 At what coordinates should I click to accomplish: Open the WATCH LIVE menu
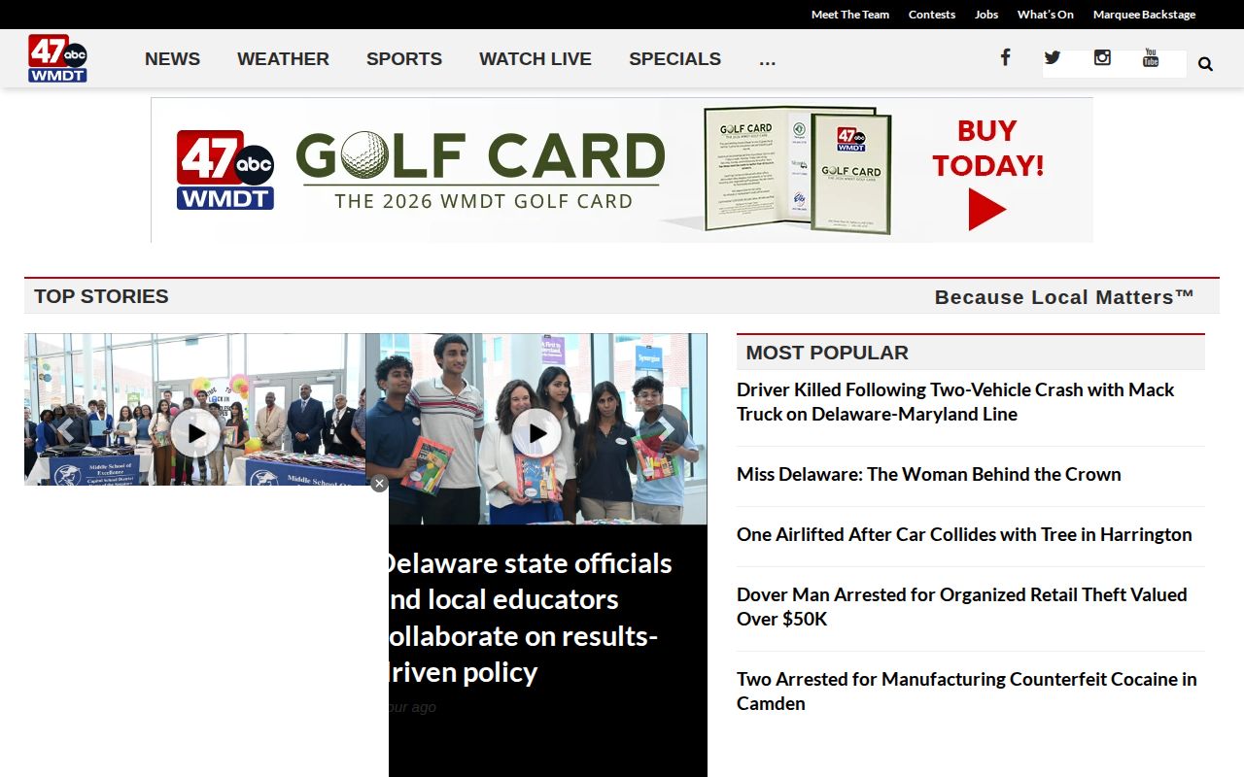[536, 58]
